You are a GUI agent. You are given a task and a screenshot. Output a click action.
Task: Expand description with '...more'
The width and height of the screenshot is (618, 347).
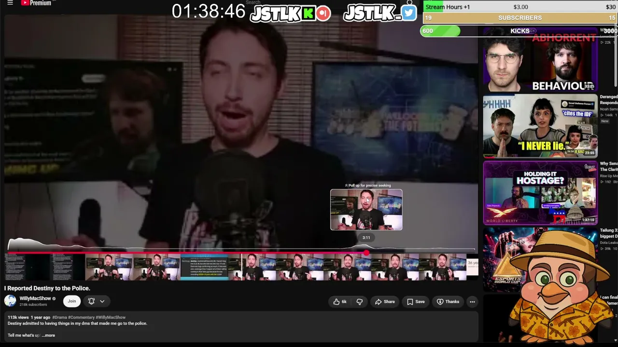tap(48, 335)
